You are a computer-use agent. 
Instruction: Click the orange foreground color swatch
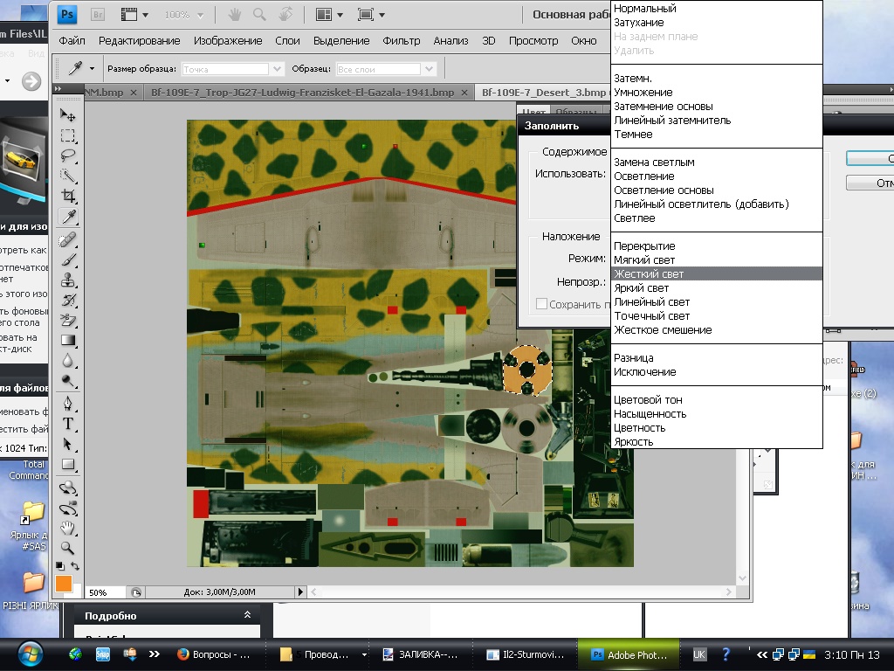pyautogui.click(x=63, y=583)
